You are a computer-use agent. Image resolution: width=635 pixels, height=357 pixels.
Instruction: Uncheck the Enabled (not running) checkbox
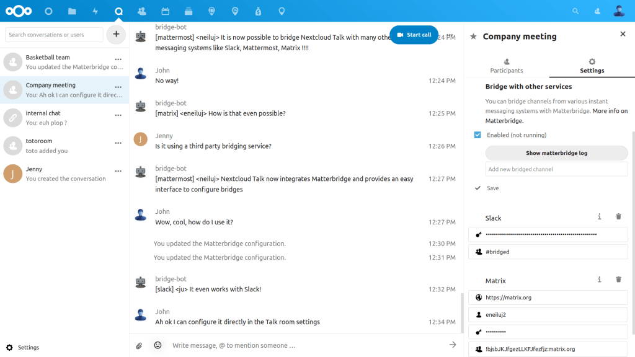(x=477, y=135)
